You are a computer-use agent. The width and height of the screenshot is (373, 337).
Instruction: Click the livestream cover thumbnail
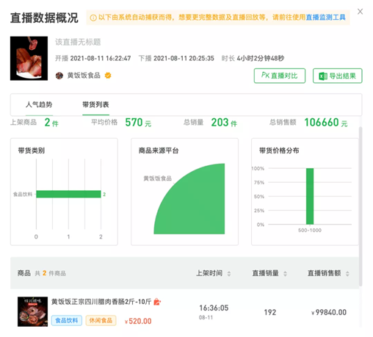[29, 58]
